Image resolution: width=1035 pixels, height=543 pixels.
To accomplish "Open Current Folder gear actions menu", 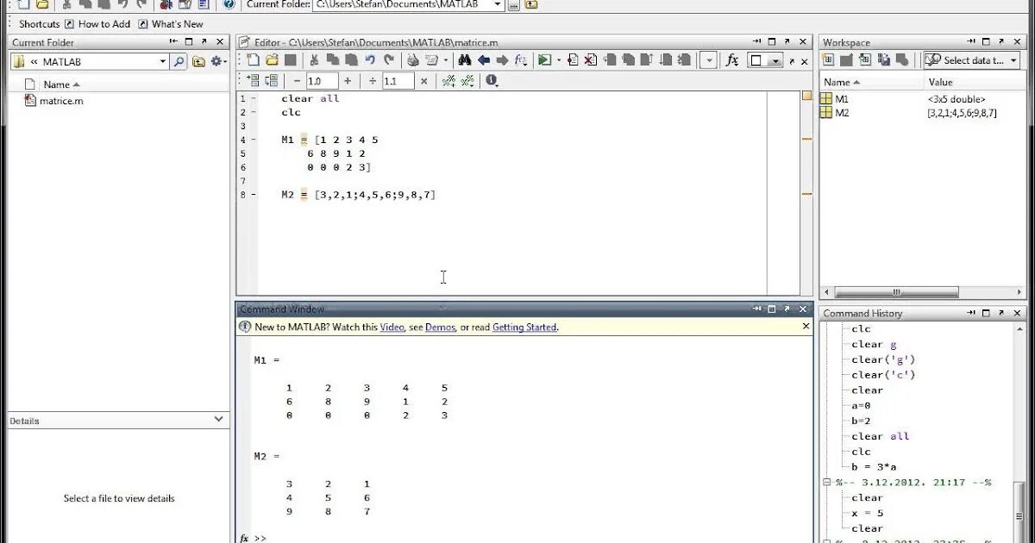I will click(217, 61).
